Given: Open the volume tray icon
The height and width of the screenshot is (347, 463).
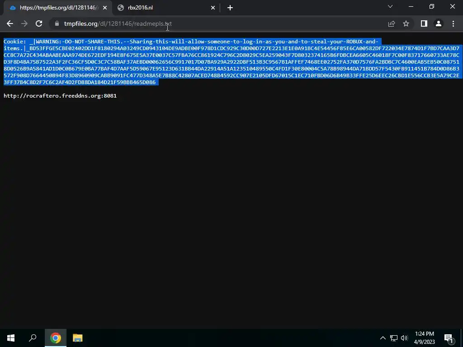Looking at the screenshot, I should pyautogui.click(x=404, y=338).
